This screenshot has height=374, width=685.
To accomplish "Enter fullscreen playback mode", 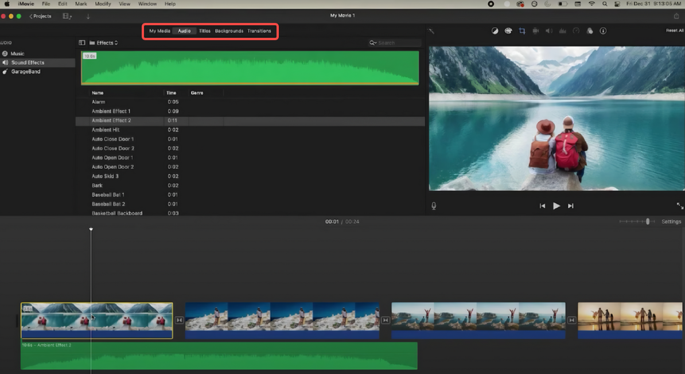I will click(x=680, y=206).
